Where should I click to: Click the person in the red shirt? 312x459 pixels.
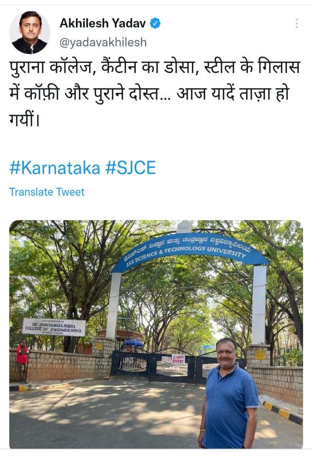click(22, 361)
